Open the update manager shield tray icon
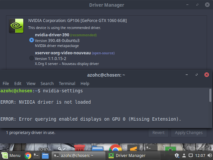 click(x=177, y=155)
